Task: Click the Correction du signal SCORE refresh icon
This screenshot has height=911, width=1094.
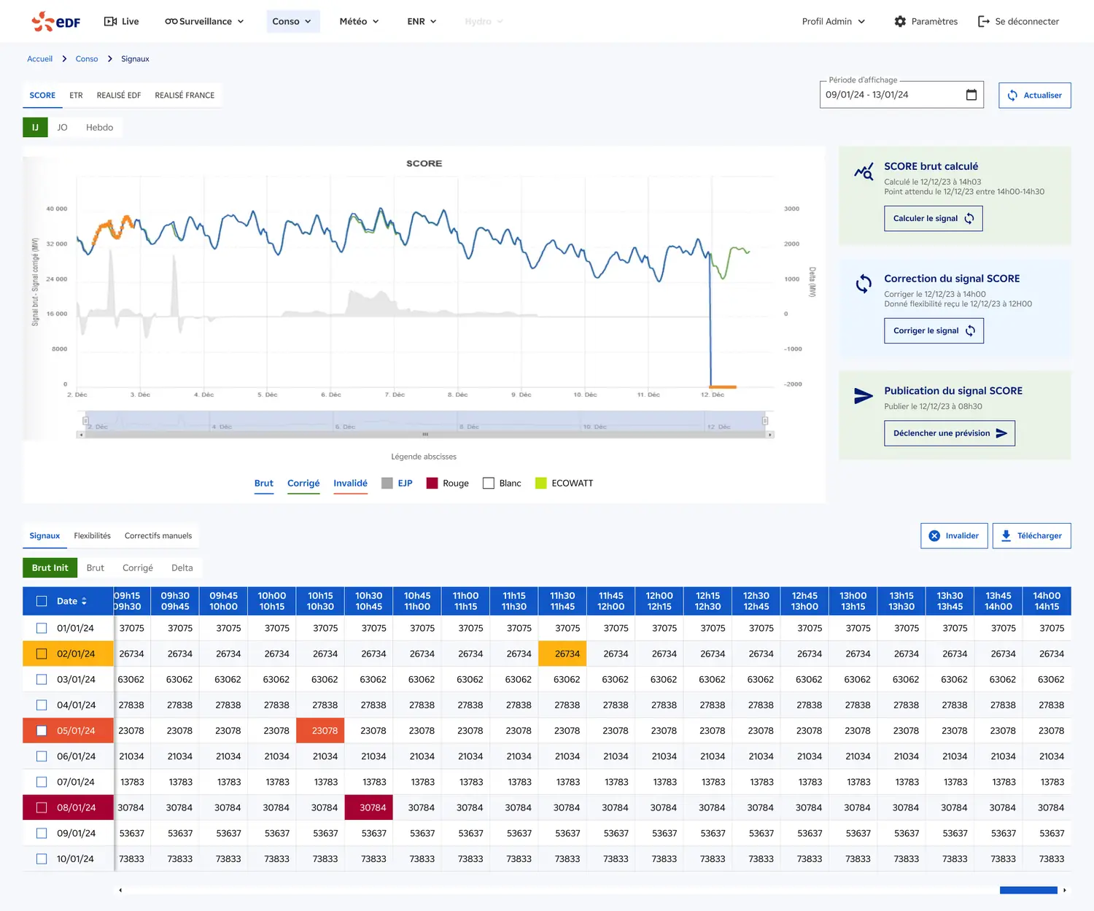Action: pos(864,284)
